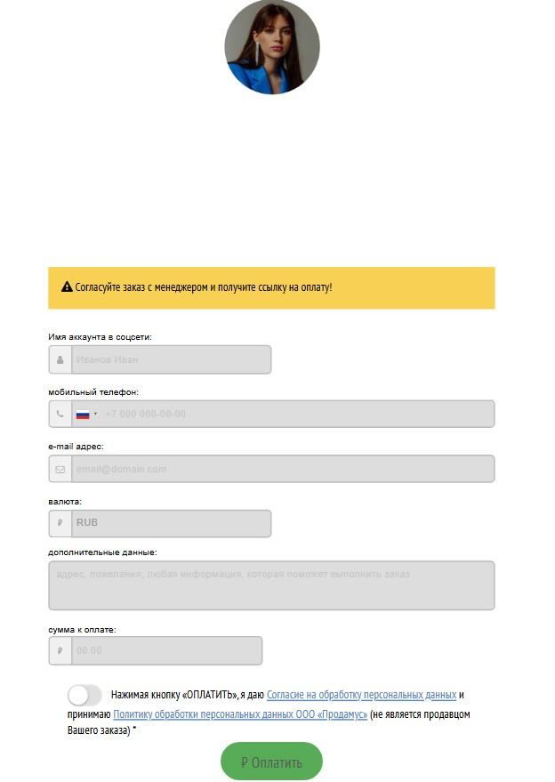Click the additional details text area
The image size is (555, 782).
tap(271, 586)
